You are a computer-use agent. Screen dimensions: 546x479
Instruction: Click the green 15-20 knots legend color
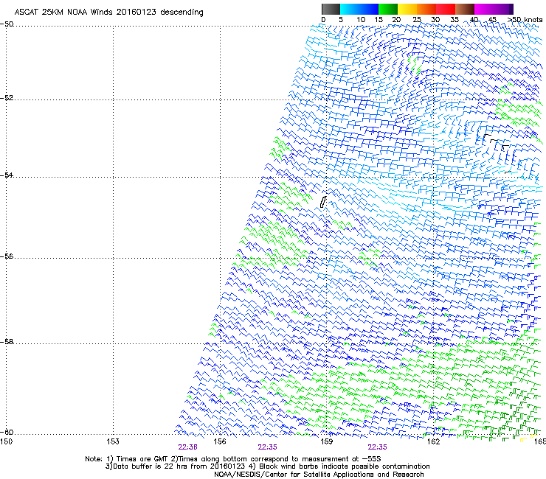tap(388, 9)
